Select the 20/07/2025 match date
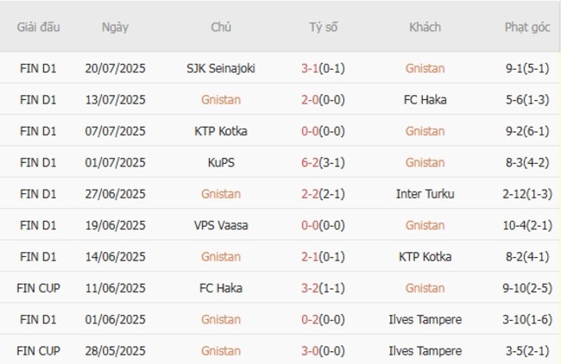 coord(115,68)
